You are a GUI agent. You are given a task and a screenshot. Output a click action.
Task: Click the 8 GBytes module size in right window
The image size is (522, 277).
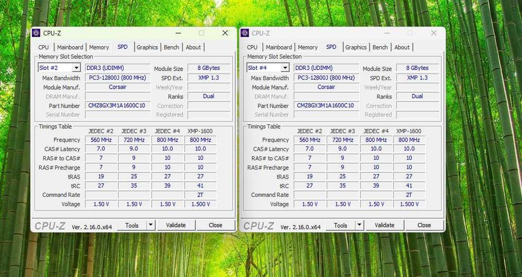[418, 68]
